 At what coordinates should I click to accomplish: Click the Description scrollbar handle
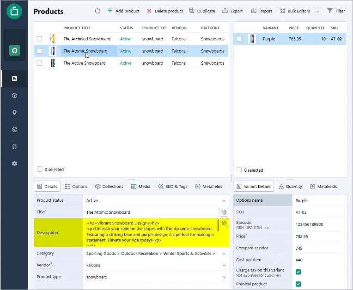(218, 225)
